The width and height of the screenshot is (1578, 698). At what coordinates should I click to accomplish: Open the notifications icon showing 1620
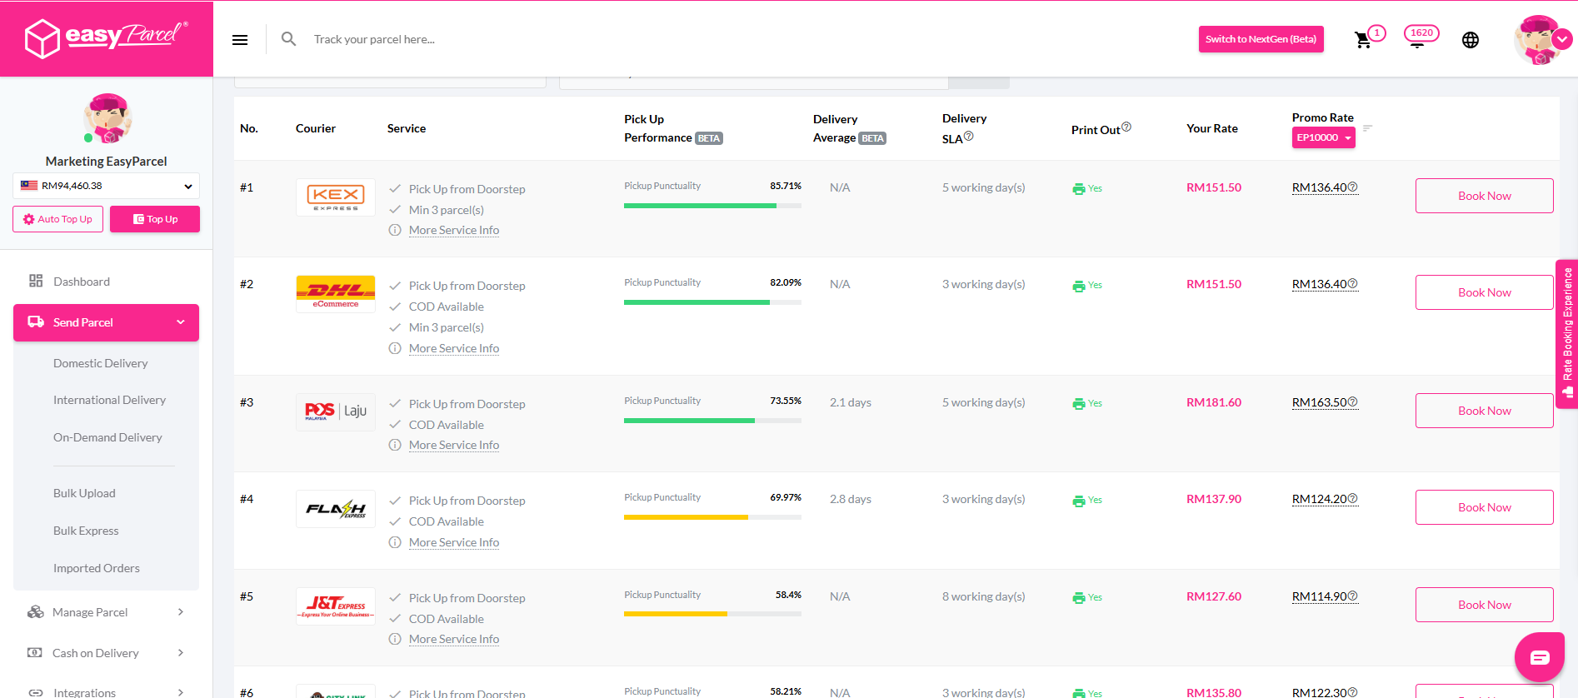[x=1418, y=37]
